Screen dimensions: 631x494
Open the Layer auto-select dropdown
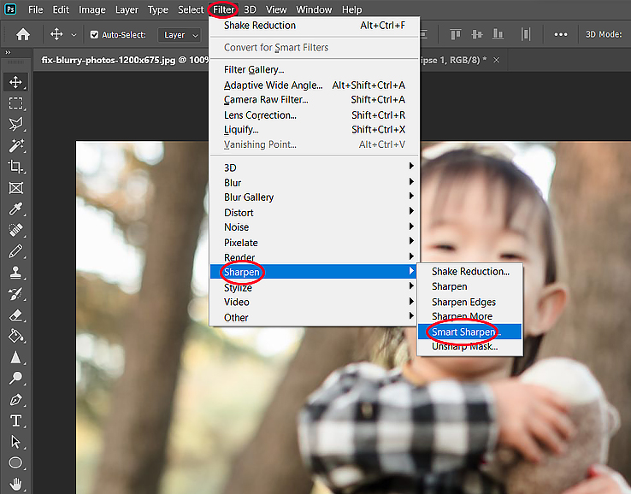click(x=180, y=35)
